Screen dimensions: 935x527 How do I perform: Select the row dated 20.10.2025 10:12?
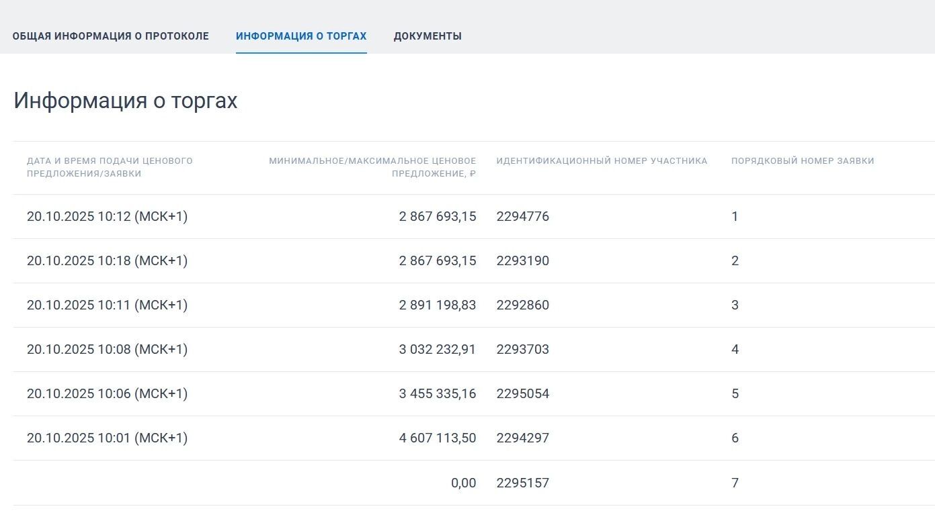(107, 217)
